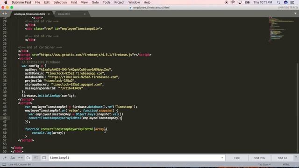Open the HTML syntax selector
Image resolution: width=299 pixels, height=168 pixels.
click(286, 165)
